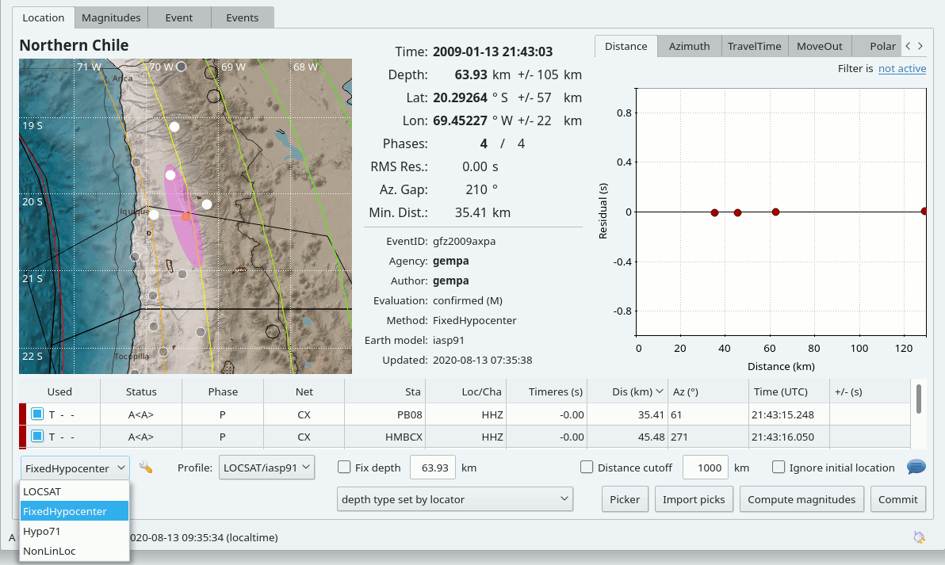
Task: Click the 'not active' filter link
Action: tap(902, 69)
